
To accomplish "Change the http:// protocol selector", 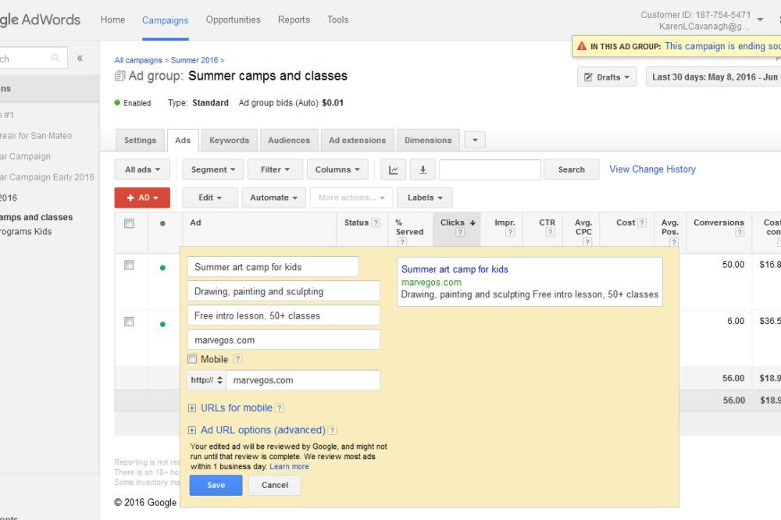I will (207, 380).
